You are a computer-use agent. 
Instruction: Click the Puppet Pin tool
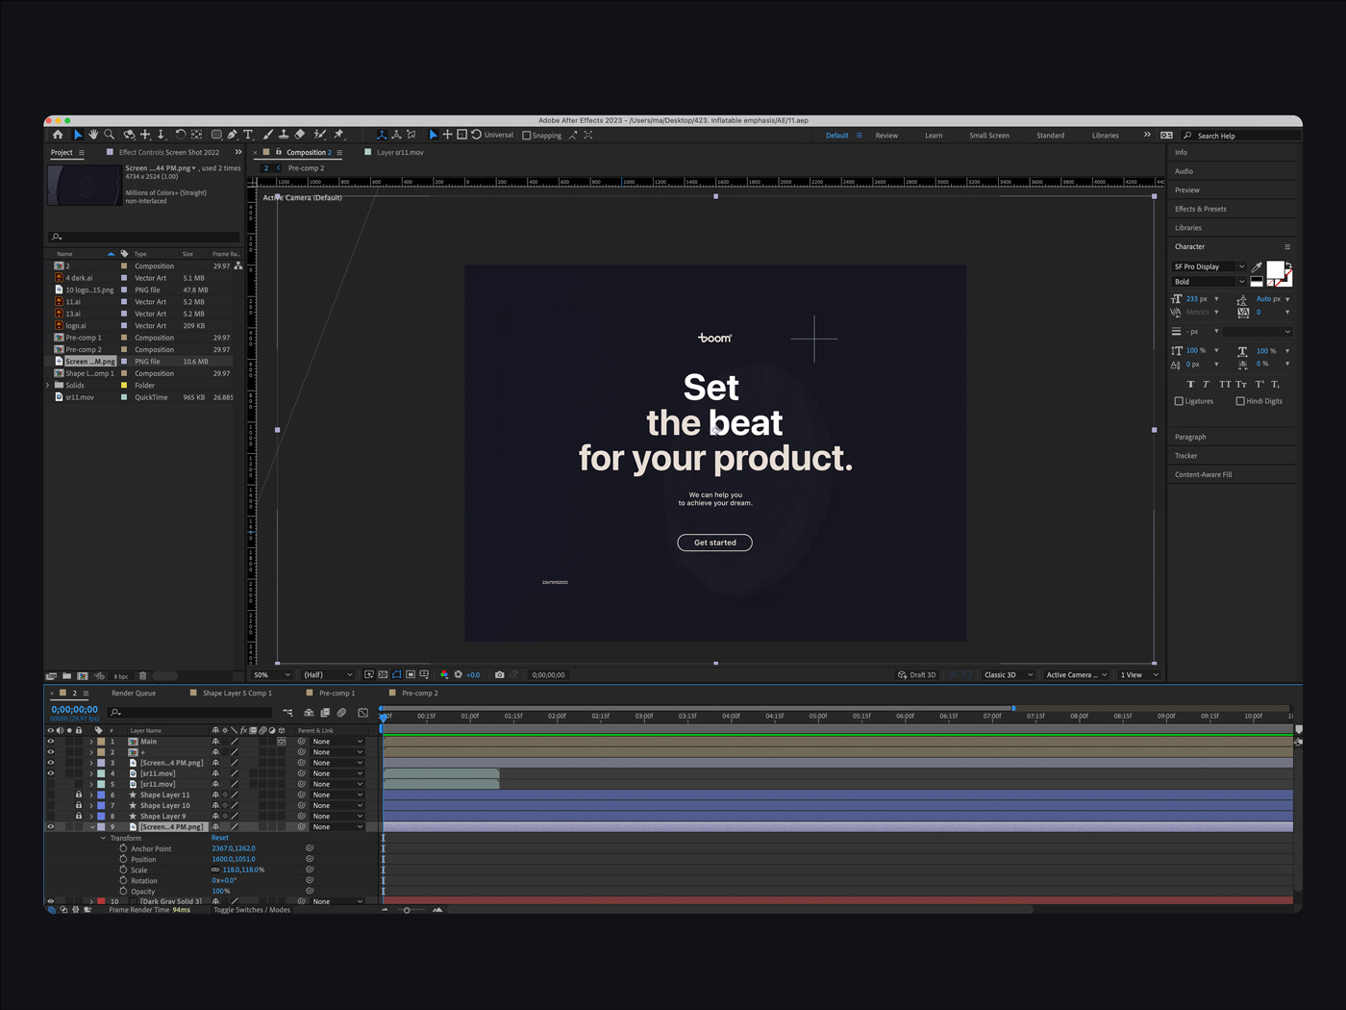[338, 135]
